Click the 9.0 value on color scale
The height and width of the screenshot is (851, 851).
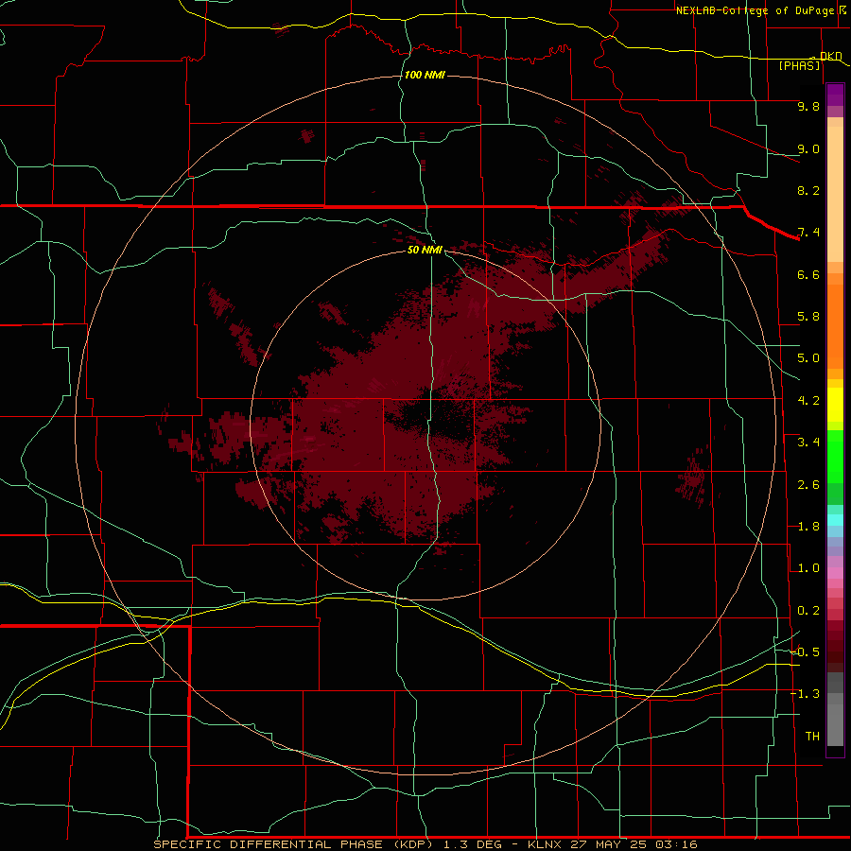(808, 148)
